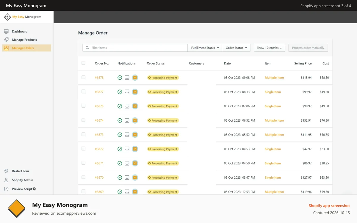Click green checkmark icon for order #6873

click(x=120, y=135)
